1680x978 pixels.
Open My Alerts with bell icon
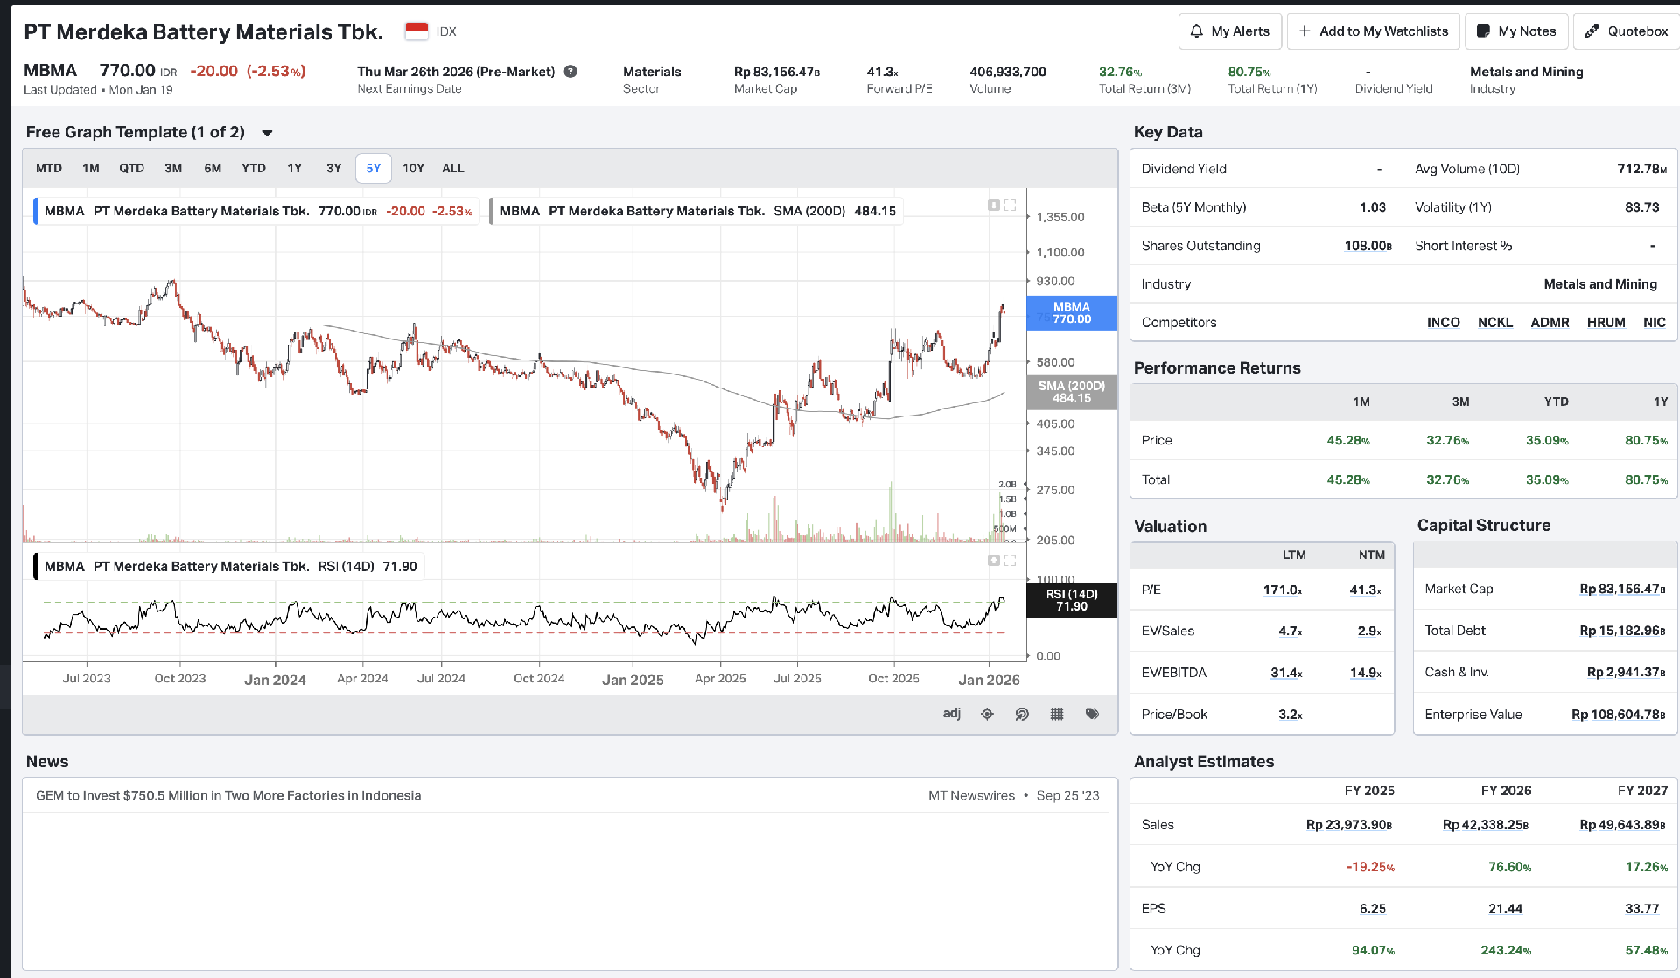tap(1229, 31)
